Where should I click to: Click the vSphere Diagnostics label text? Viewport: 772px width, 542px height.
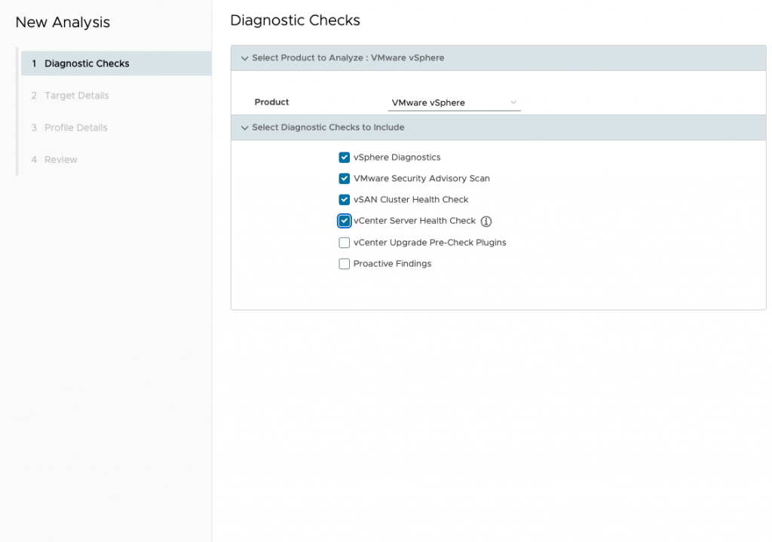(397, 158)
